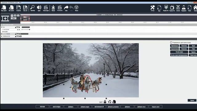Click the second layer's dark timeline bar
The image size is (197, 111).
click(24, 34)
